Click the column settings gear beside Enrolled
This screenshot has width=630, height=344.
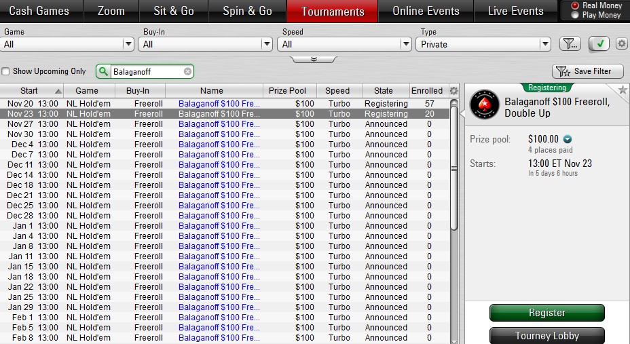pyautogui.click(x=453, y=91)
